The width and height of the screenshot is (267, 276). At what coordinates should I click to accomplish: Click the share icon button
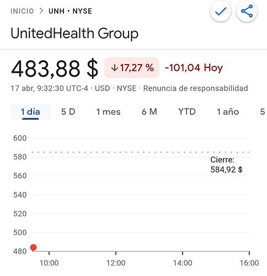[x=247, y=11]
